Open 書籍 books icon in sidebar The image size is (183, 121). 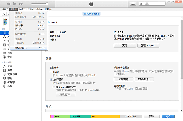point(5,78)
